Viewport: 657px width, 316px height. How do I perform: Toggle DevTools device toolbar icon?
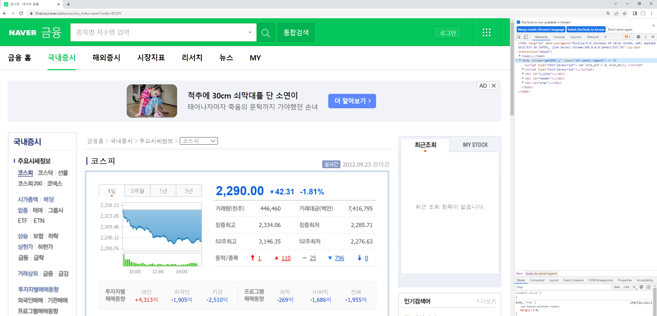pos(526,37)
